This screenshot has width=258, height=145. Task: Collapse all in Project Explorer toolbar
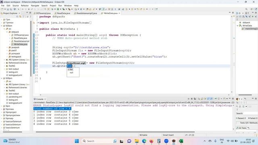pos(17,17)
